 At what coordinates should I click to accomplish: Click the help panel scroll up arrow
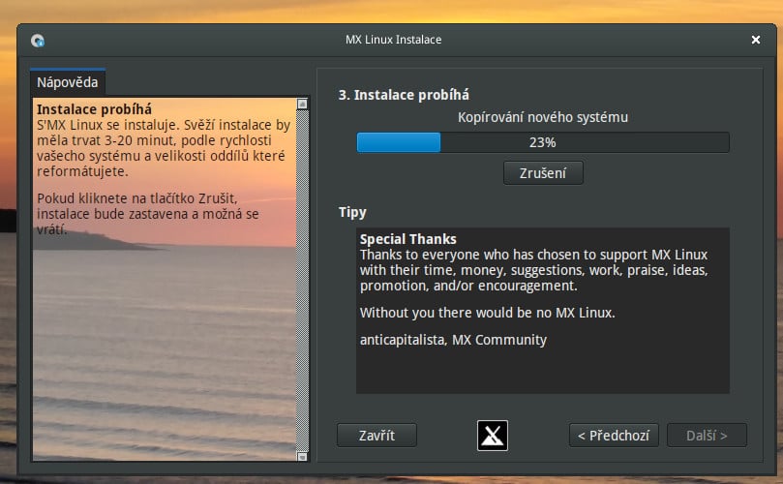tap(302, 104)
